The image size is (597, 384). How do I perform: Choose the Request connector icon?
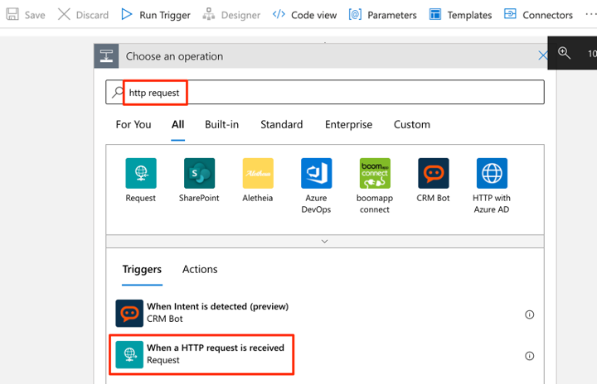pyautogui.click(x=141, y=173)
